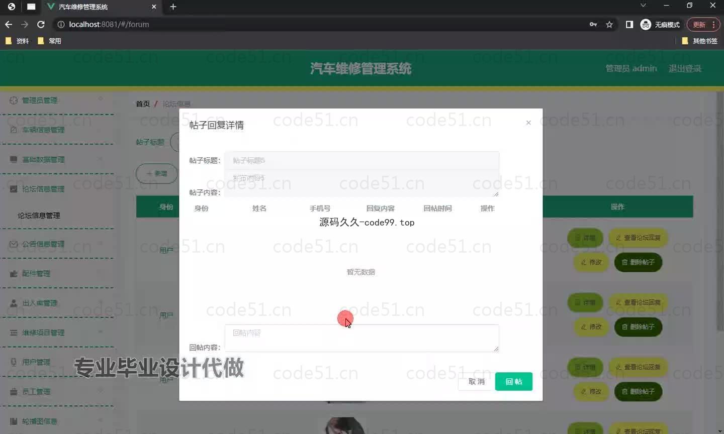Close the 汽车维修管理系统 tab

tap(154, 7)
